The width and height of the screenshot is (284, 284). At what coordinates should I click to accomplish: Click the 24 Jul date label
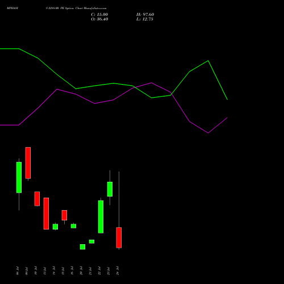(118, 271)
